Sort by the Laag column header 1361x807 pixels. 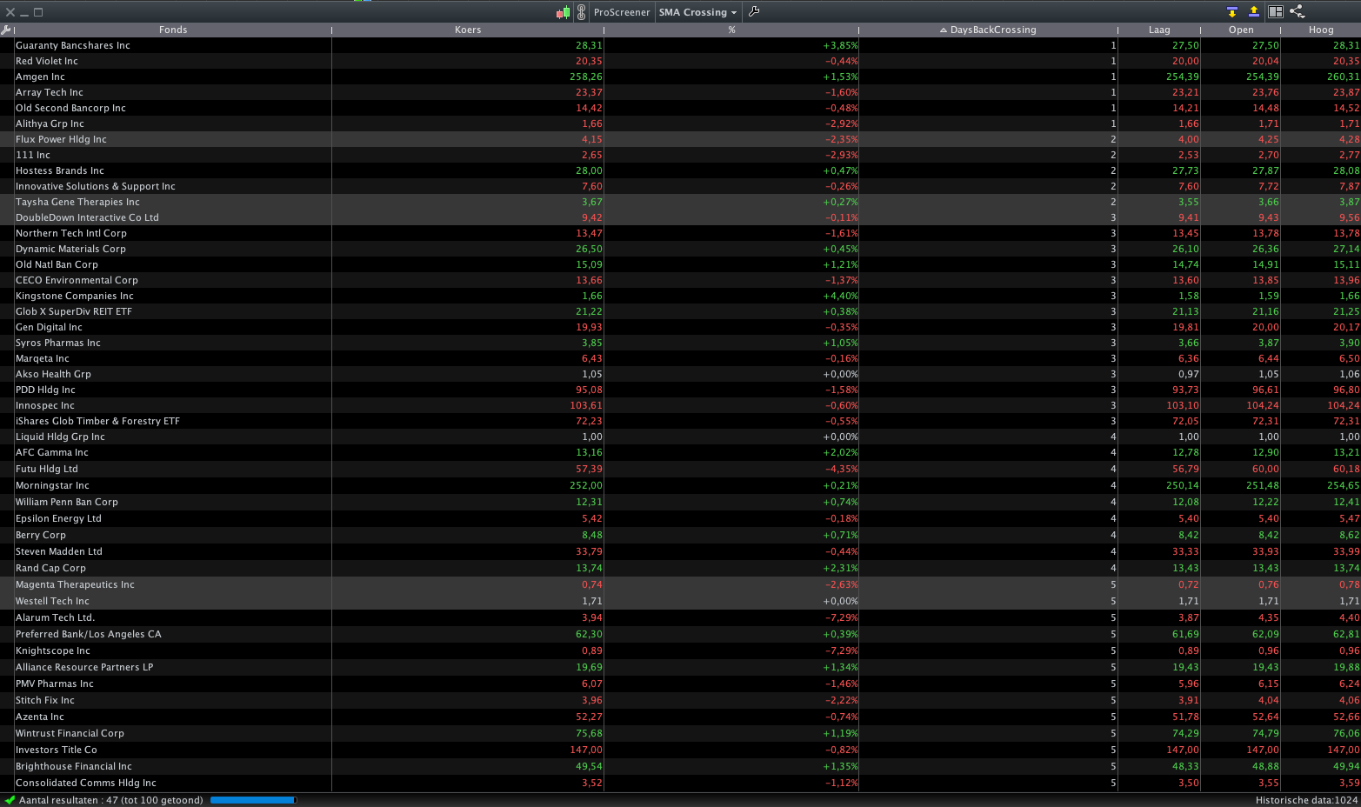[1159, 30]
